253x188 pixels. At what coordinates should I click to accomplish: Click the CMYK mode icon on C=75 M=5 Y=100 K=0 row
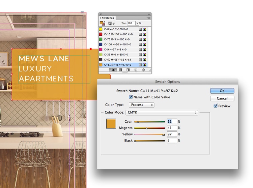pyautogui.click(x=145, y=39)
